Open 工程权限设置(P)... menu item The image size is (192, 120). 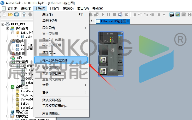click(61, 106)
